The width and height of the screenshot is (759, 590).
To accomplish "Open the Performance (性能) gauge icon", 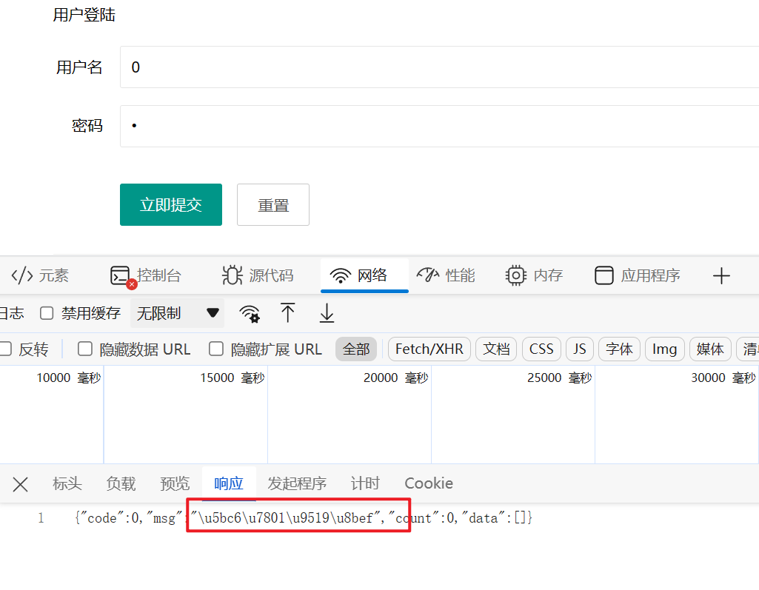I will click(429, 275).
